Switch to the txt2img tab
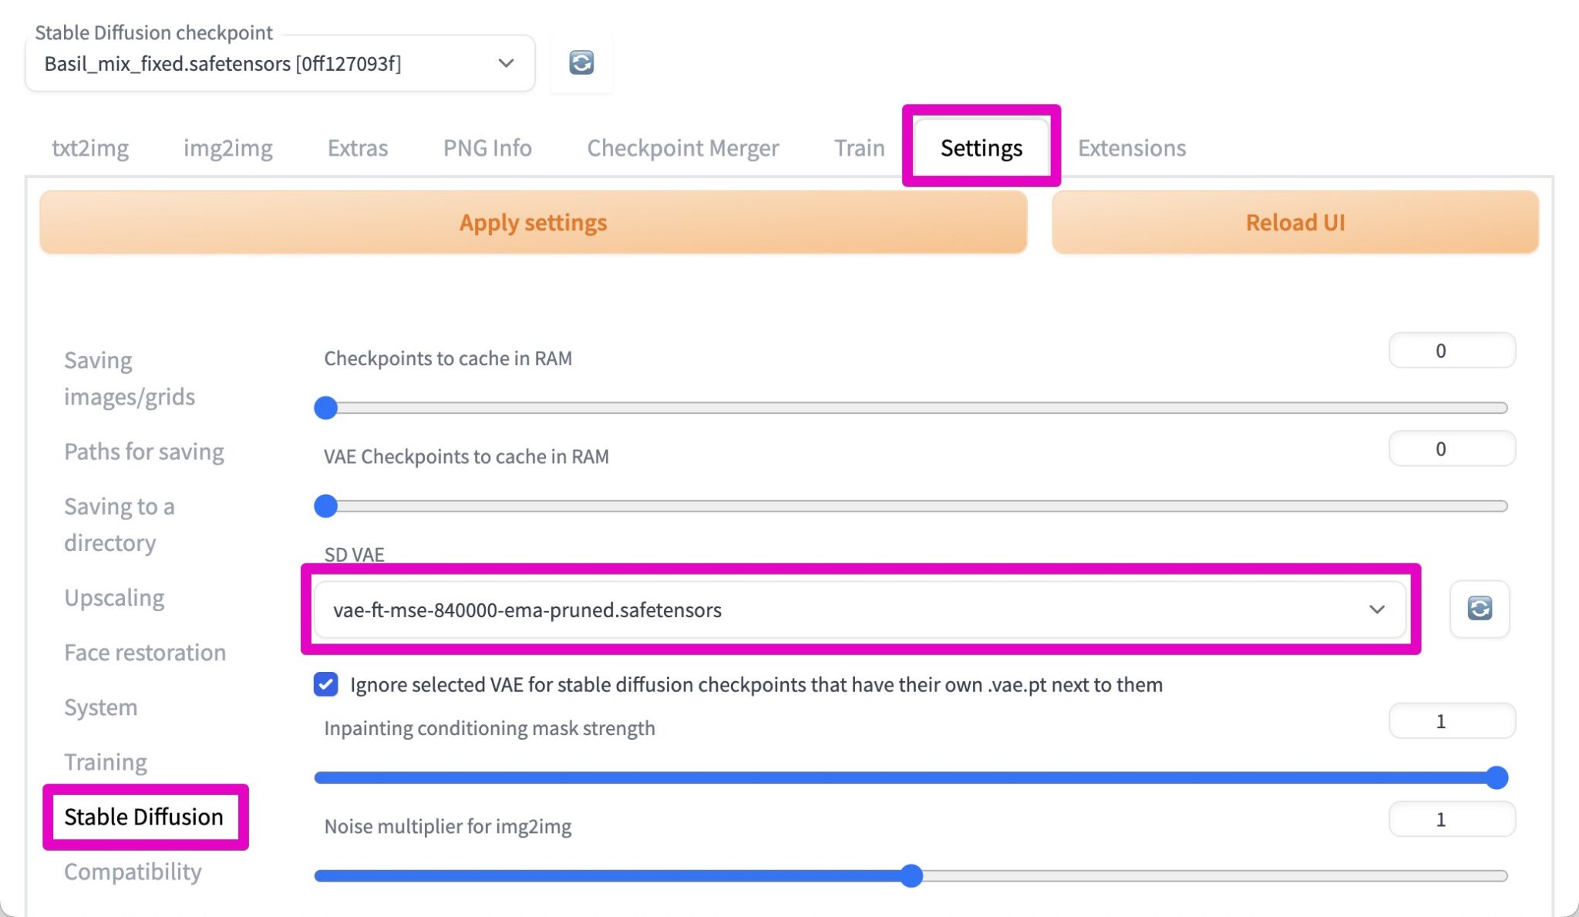Viewport: 1579px width, 917px height. [x=90, y=147]
